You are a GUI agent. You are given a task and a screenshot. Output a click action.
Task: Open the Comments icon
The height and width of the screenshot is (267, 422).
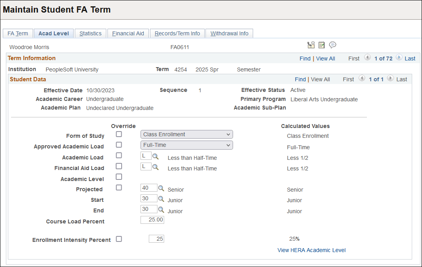click(333, 45)
